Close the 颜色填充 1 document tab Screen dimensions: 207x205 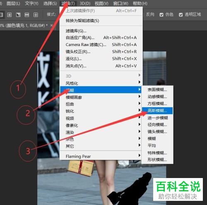pos(51,25)
